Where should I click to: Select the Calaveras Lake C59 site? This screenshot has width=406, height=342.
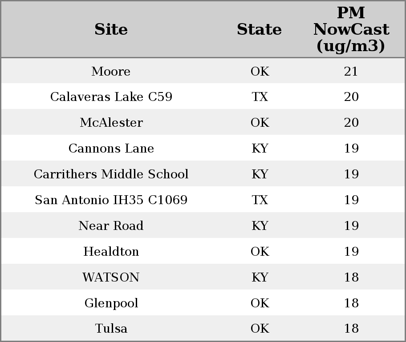coord(111,97)
